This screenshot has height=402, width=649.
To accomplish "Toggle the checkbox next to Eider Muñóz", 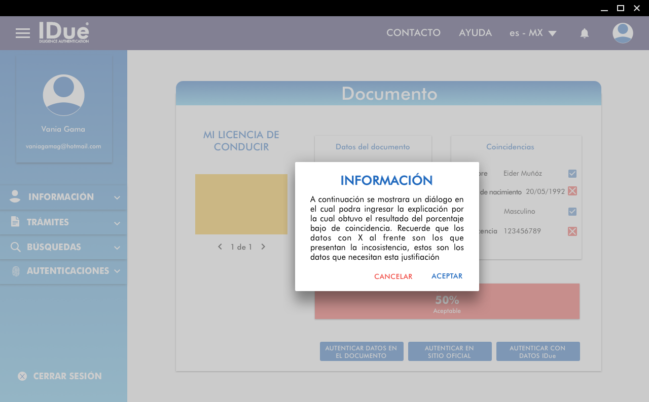I will 572,174.
